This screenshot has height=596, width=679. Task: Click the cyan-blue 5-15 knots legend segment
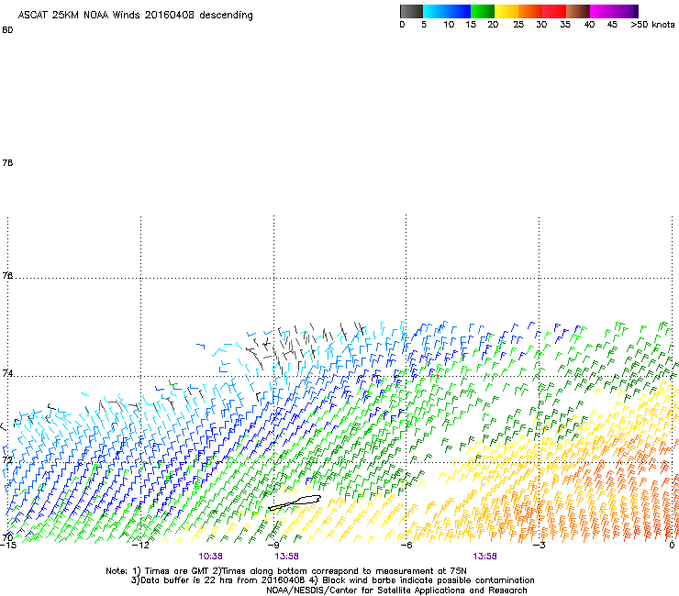[x=447, y=11]
